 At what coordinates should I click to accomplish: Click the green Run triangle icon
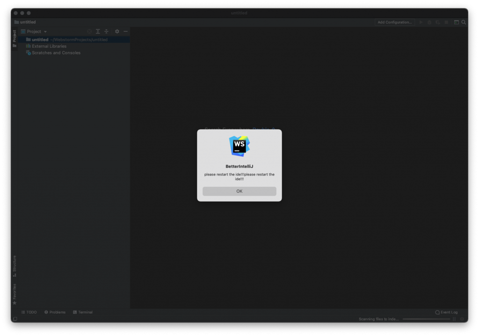click(421, 22)
